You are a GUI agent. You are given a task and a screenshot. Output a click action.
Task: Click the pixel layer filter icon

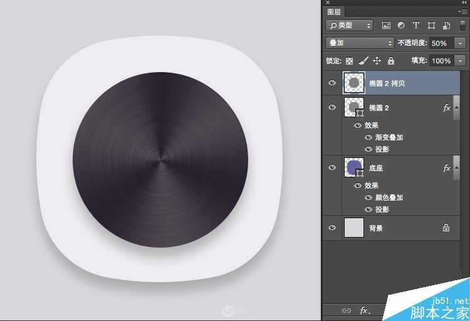386,26
